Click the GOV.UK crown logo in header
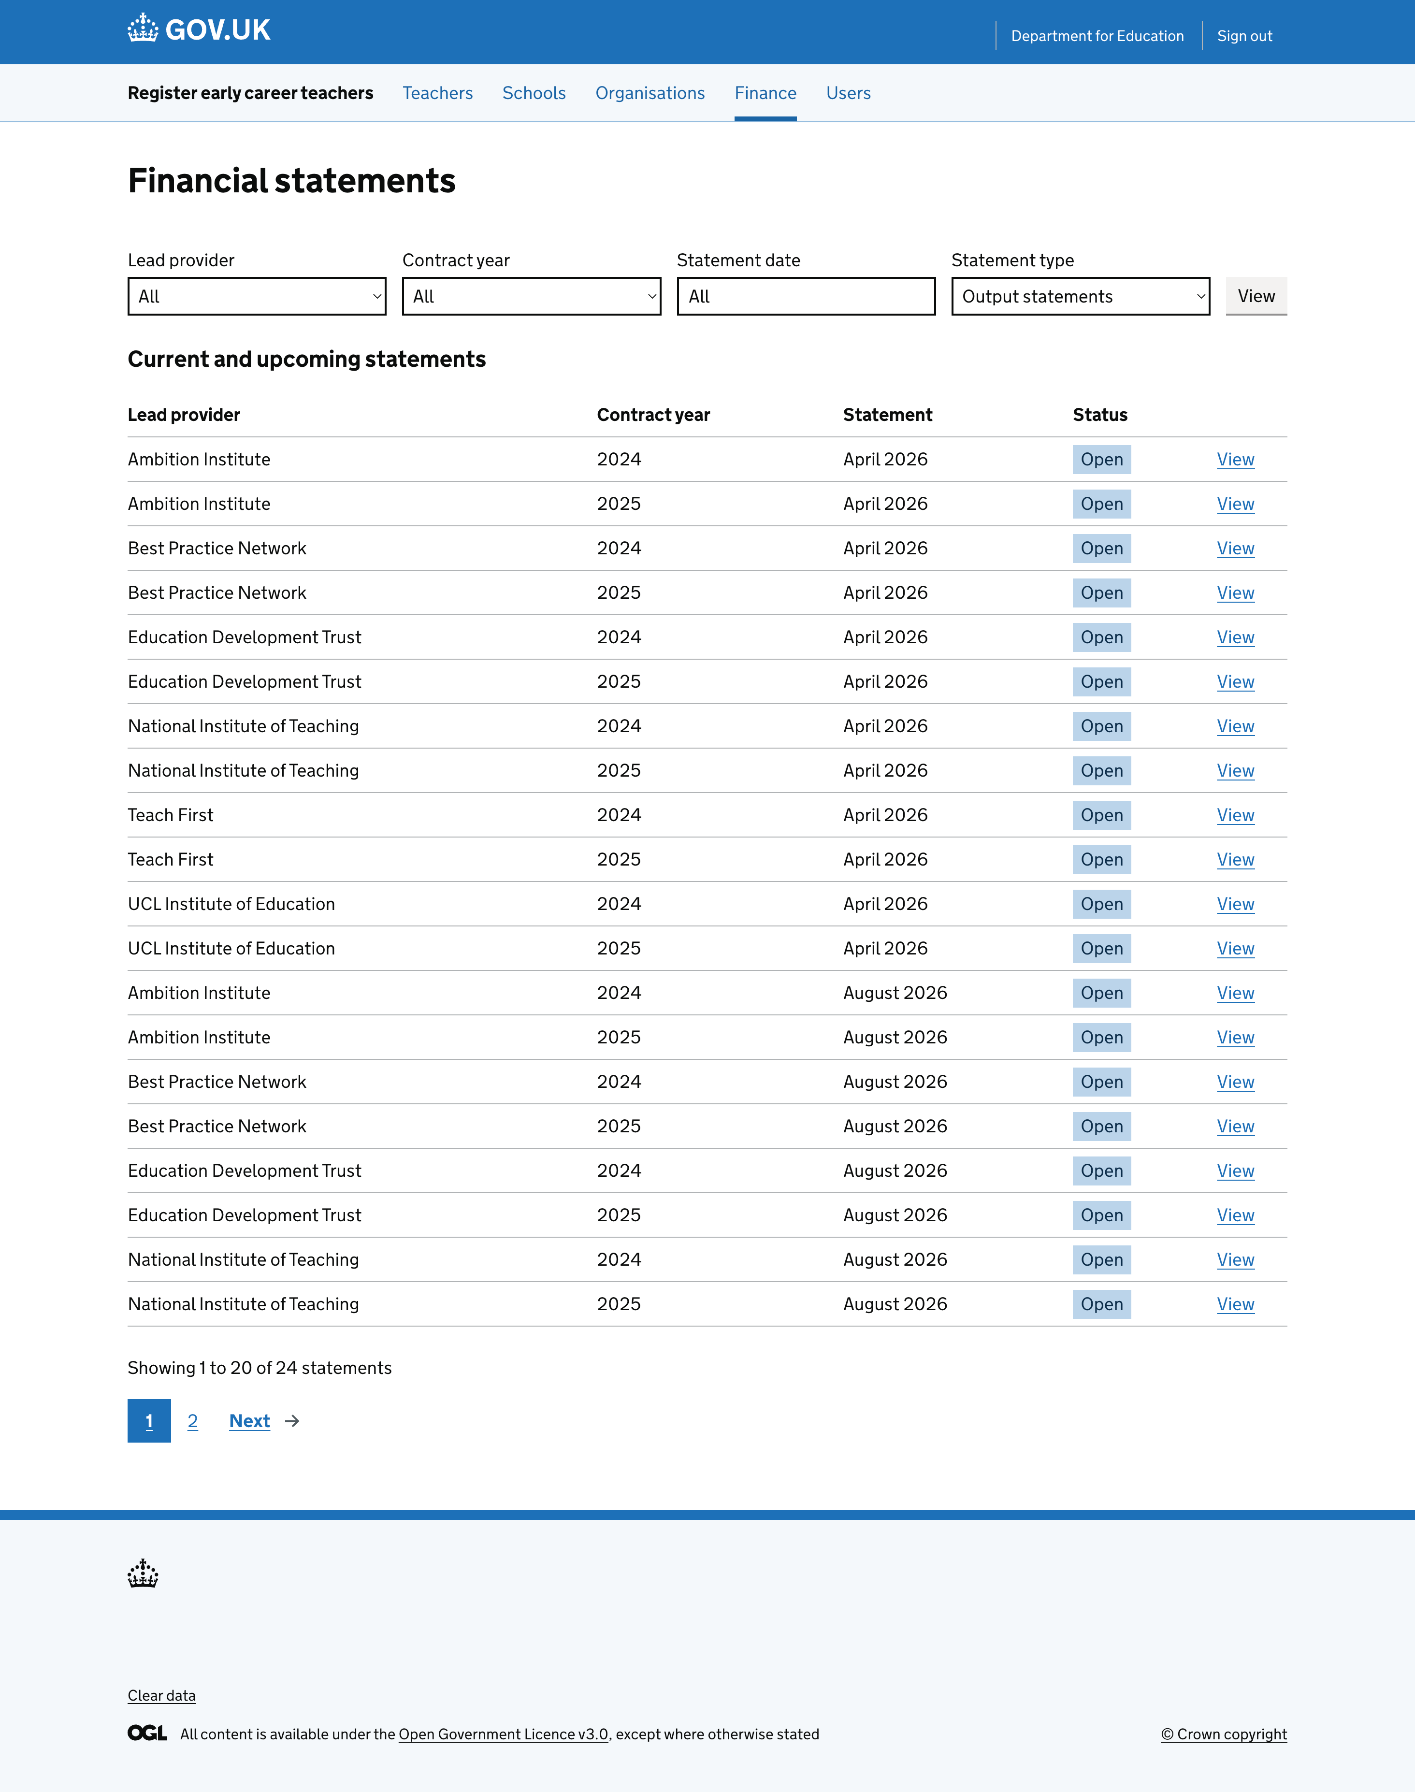The height and width of the screenshot is (1792, 1415). click(x=199, y=29)
